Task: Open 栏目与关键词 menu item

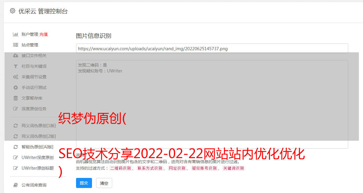Action: [x=34, y=66]
